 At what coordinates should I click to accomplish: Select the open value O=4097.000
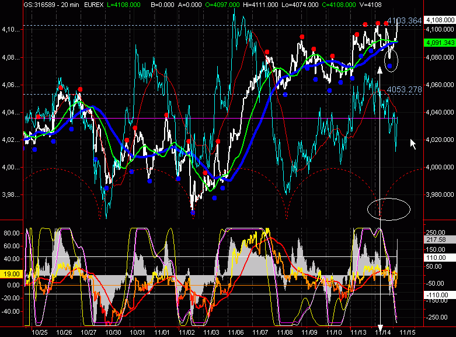pyautogui.click(x=222, y=5)
